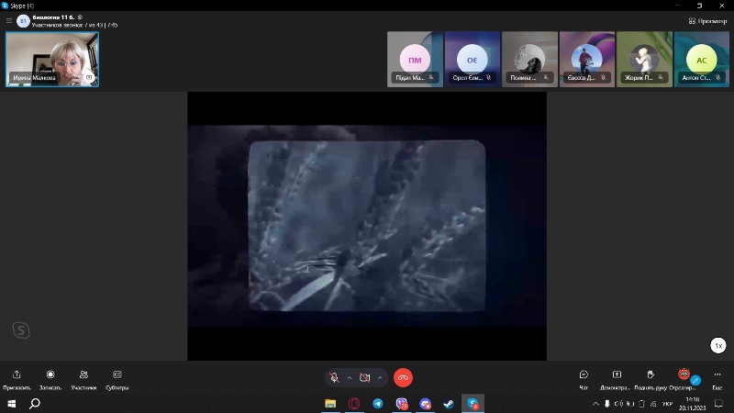Click the shared screen video area

coord(367,226)
